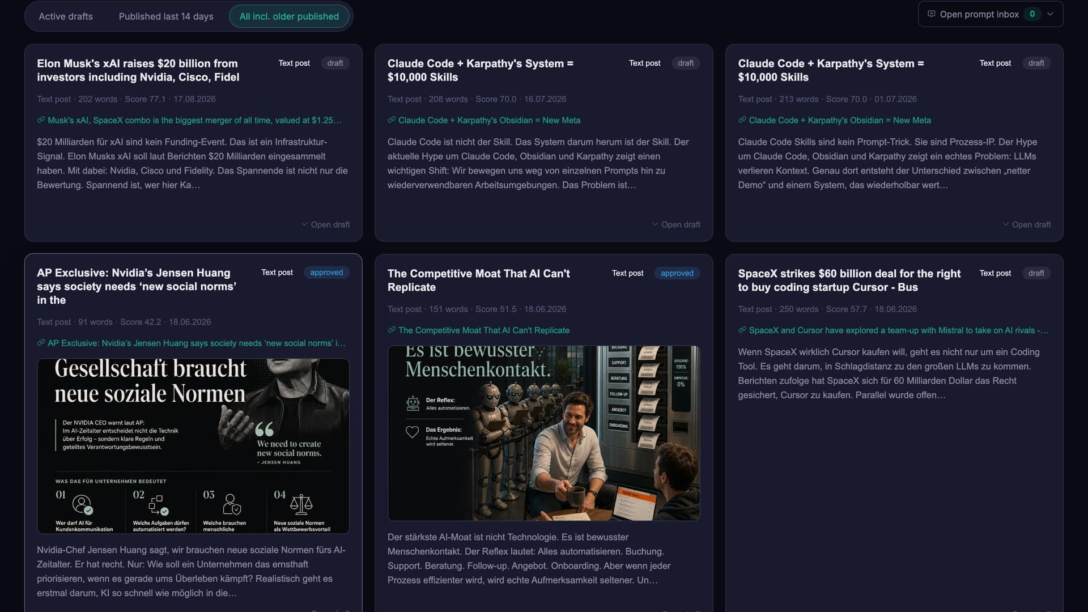Switch to the Active drafts tab
The width and height of the screenshot is (1088, 612).
[66, 16]
